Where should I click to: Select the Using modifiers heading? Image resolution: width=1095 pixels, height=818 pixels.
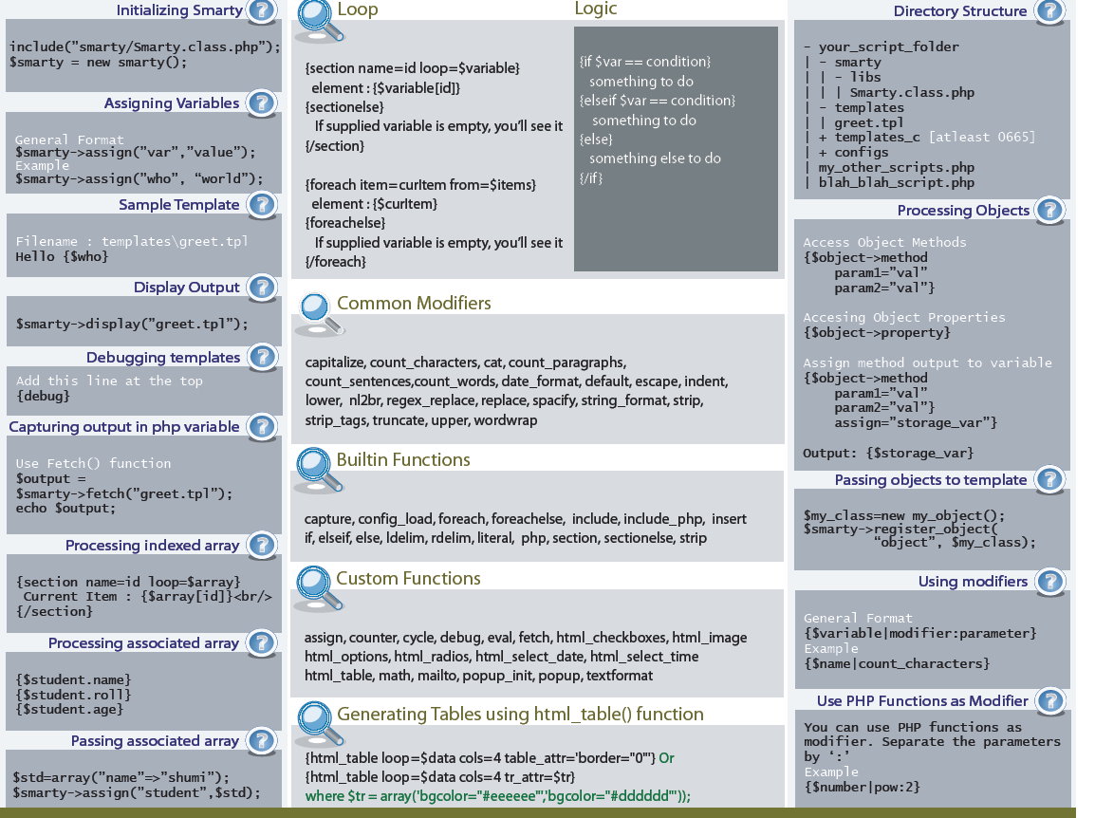click(x=973, y=581)
